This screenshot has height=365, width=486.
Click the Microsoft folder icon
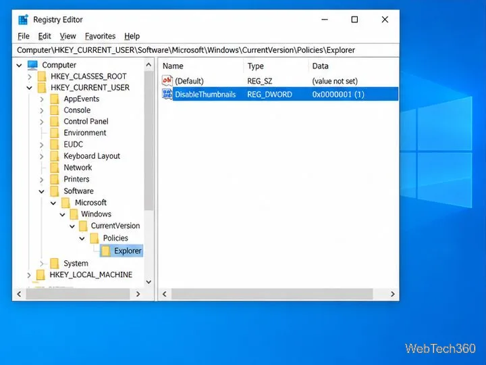pos(65,203)
